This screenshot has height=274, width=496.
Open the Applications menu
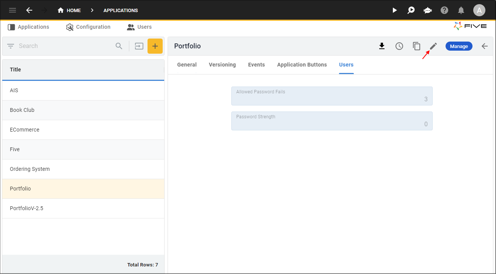click(28, 27)
